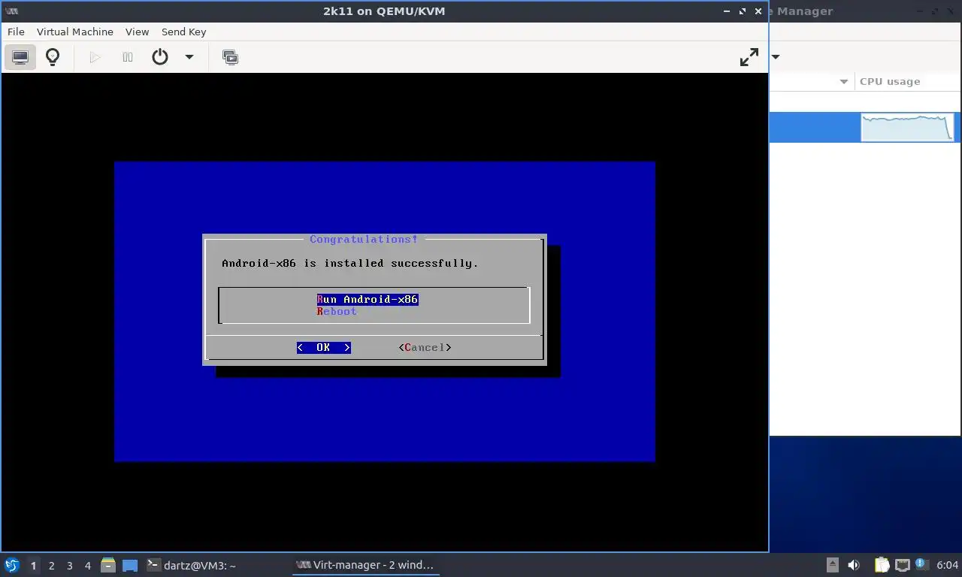The image size is (962, 577).
Task: Click the show desktop taskbar icon
Action: click(x=130, y=566)
